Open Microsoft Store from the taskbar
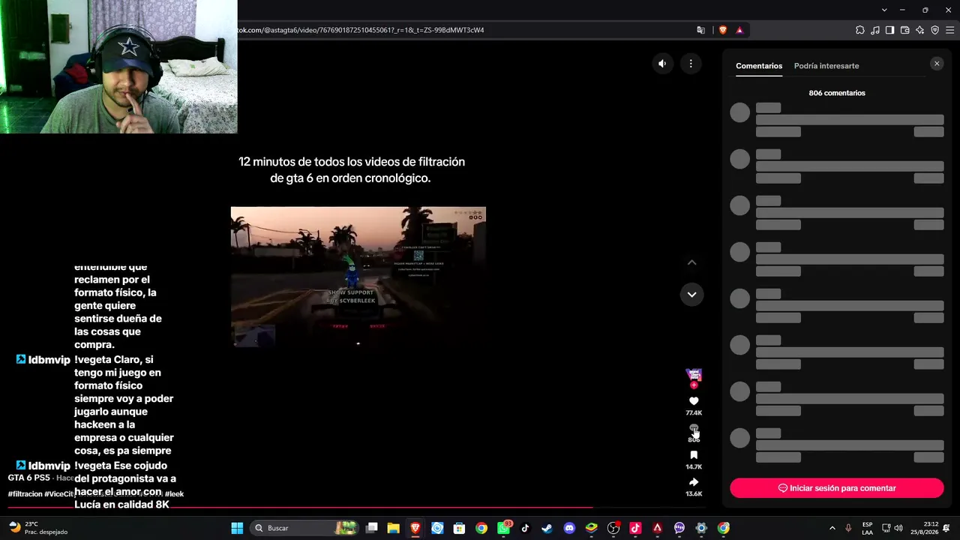Viewport: 960px width, 540px height. (459, 528)
